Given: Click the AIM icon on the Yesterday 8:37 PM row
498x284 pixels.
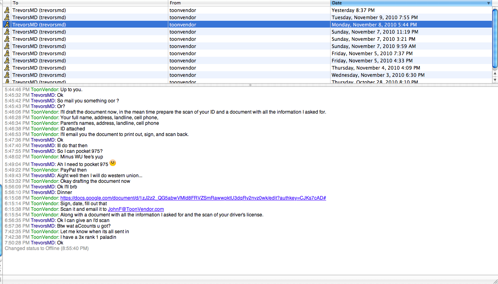Looking at the screenshot, I should (7, 10).
